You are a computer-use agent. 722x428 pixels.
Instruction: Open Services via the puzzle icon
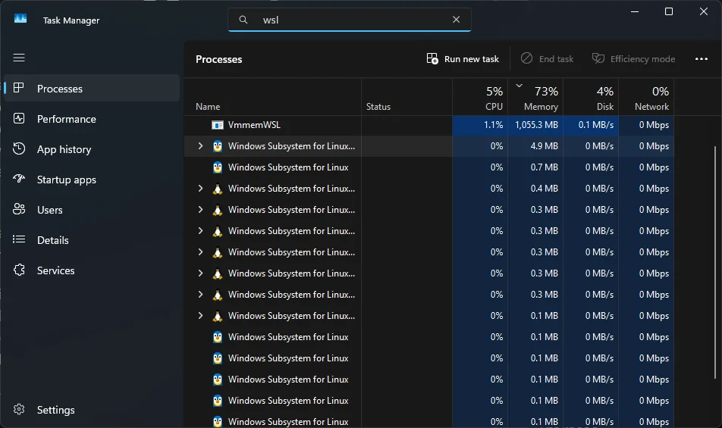tap(19, 270)
